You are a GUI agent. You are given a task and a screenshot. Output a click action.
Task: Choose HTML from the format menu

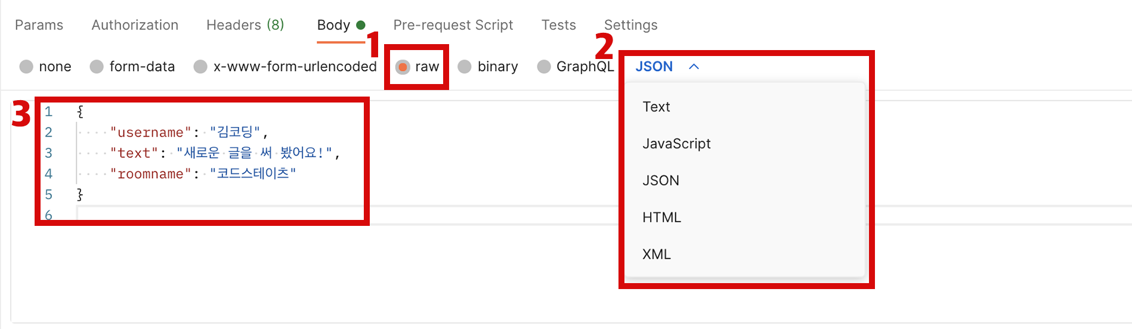[x=661, y=218]
